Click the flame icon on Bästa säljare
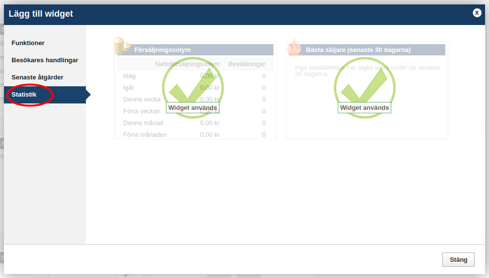 294,47
